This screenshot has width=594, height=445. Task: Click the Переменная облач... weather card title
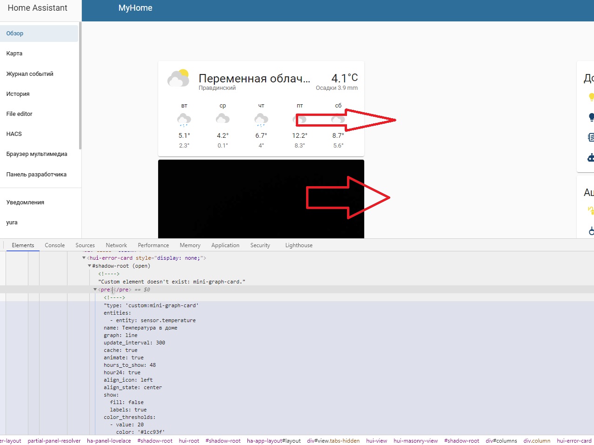coord(254,78)
